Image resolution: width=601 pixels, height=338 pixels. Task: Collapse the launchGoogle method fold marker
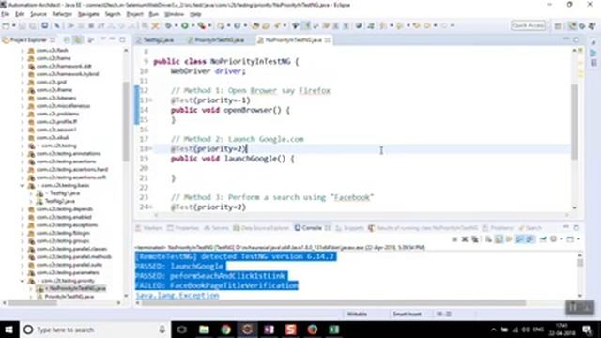point(150,148)
